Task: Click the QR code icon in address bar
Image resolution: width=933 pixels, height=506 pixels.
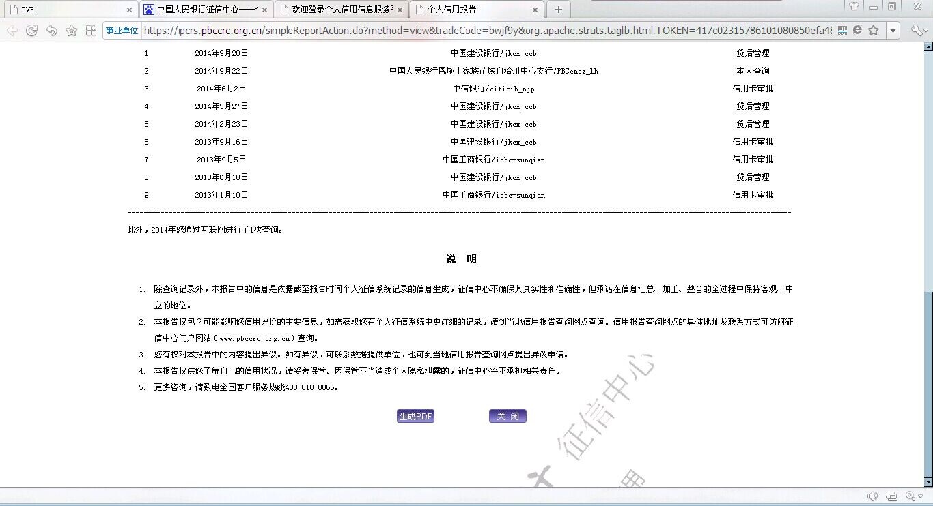Action: pyautogui.click(x=842, y=31)
